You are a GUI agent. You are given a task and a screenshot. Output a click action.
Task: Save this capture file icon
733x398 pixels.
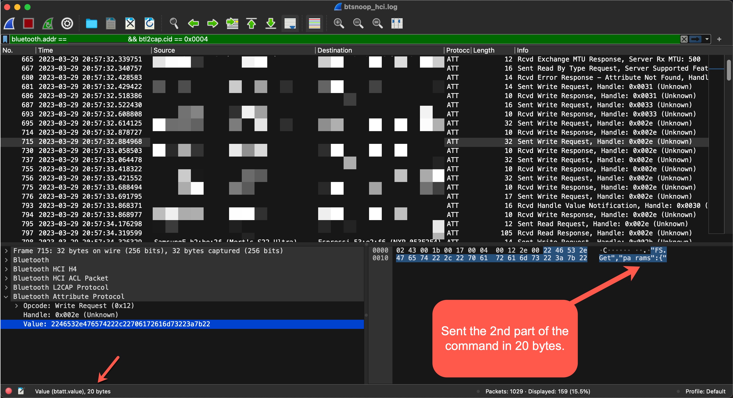[x=111, y=23]
